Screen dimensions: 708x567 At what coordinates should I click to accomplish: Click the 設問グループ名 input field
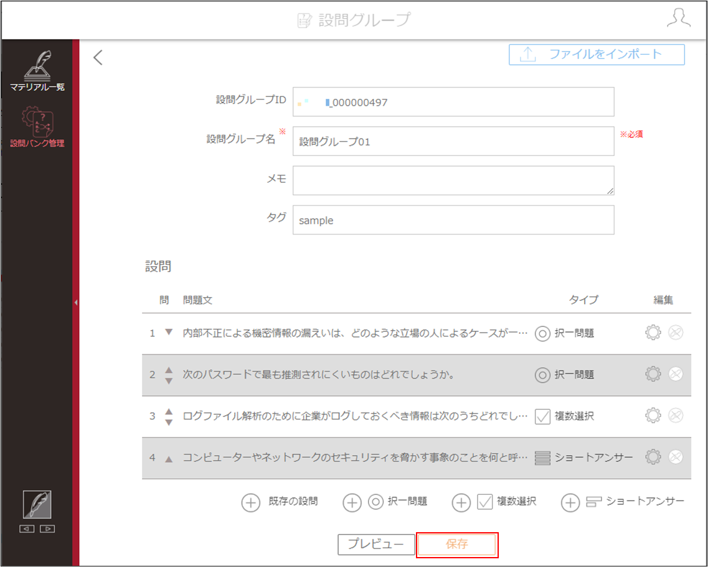pyautogui.click(x=453, y=141)
